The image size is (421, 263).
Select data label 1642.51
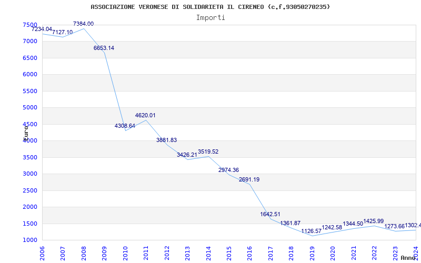coord(270,214)
